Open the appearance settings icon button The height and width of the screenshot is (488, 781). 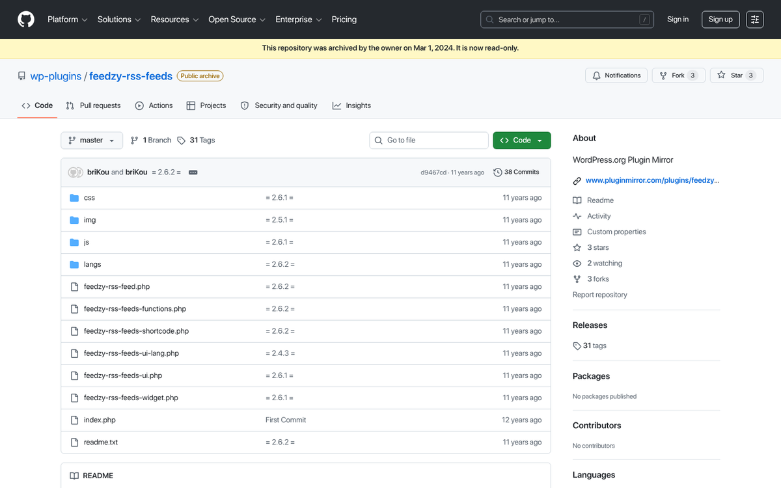(755, 20)
